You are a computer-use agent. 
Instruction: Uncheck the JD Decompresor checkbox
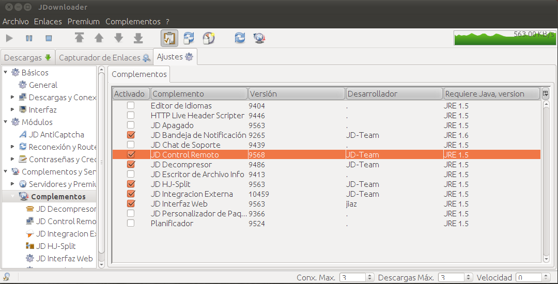[x=131, y=165]
